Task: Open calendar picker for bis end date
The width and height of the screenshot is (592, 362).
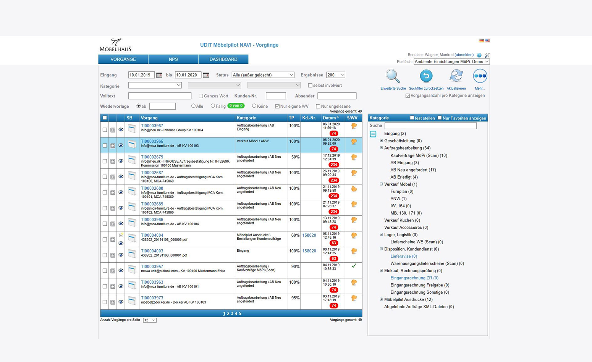Action: pos(206,75)
